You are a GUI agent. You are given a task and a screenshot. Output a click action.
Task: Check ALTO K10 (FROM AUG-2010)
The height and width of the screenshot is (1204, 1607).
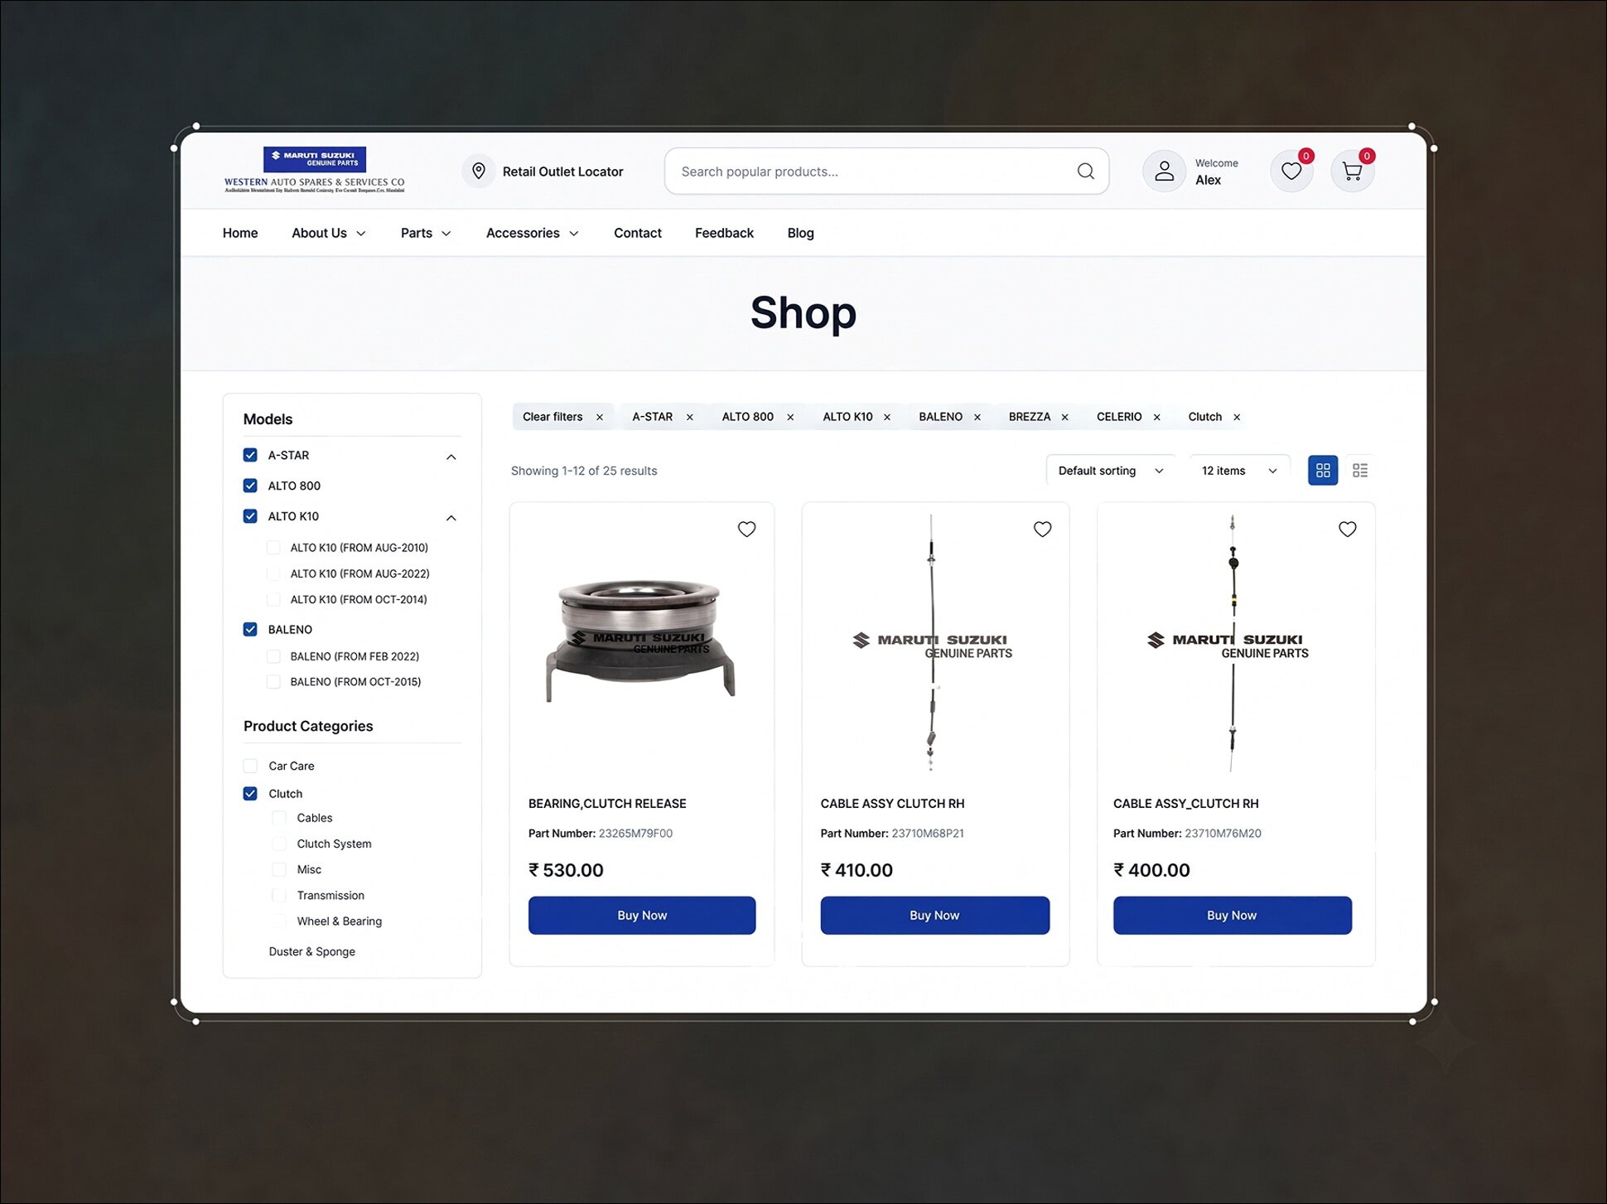pos(273,548)
